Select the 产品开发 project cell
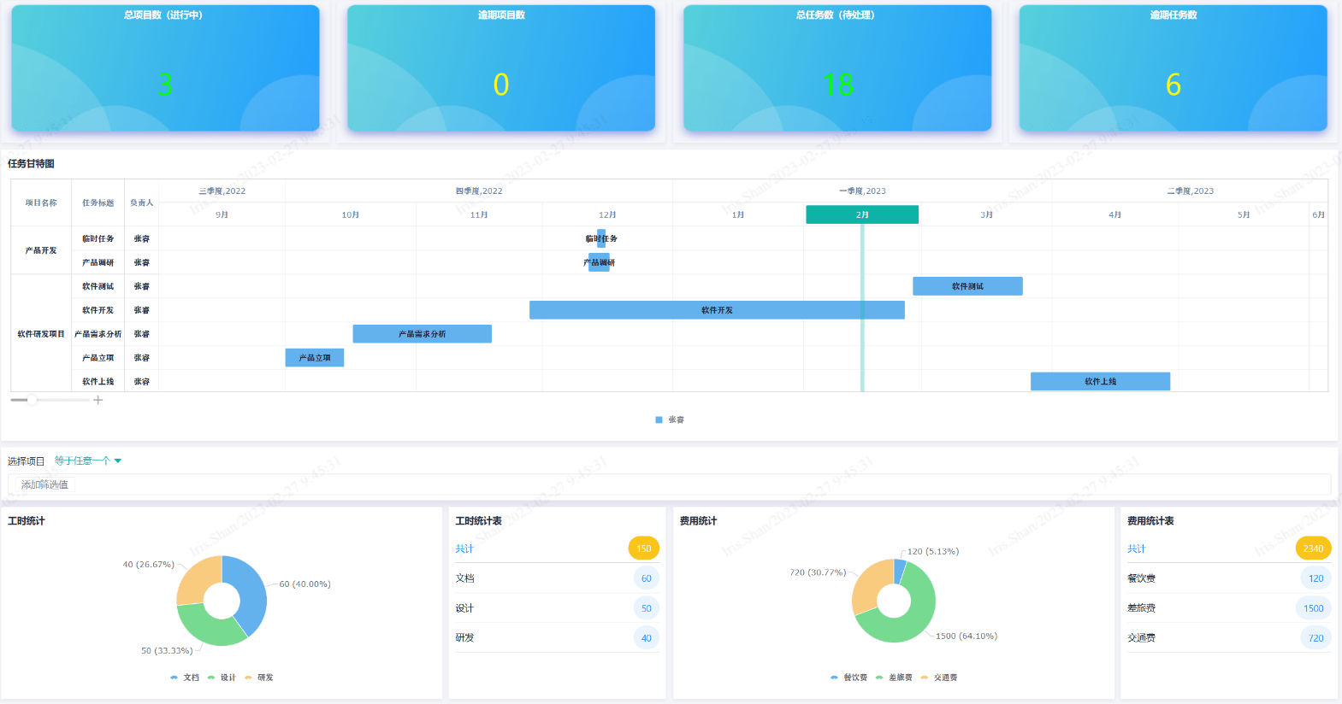This screenshot has height=704, width=1342. (x=41, y=250)
